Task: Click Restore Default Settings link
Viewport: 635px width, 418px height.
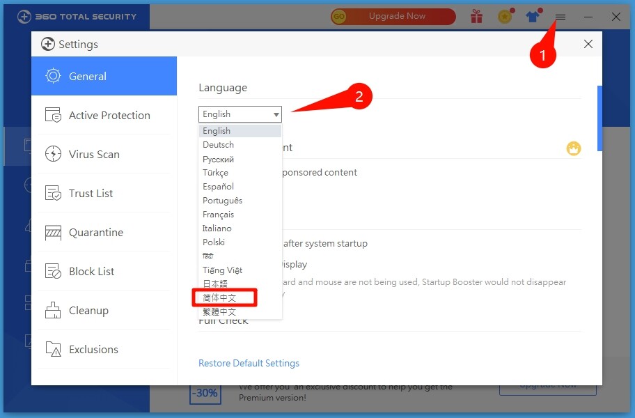Action: pos(249,363)
